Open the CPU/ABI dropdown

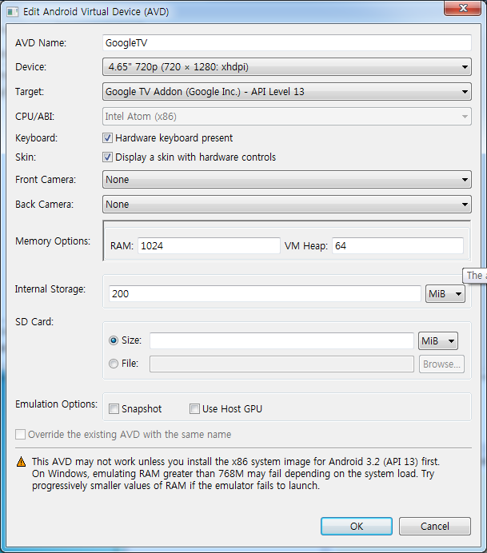[x=286, y=117]
